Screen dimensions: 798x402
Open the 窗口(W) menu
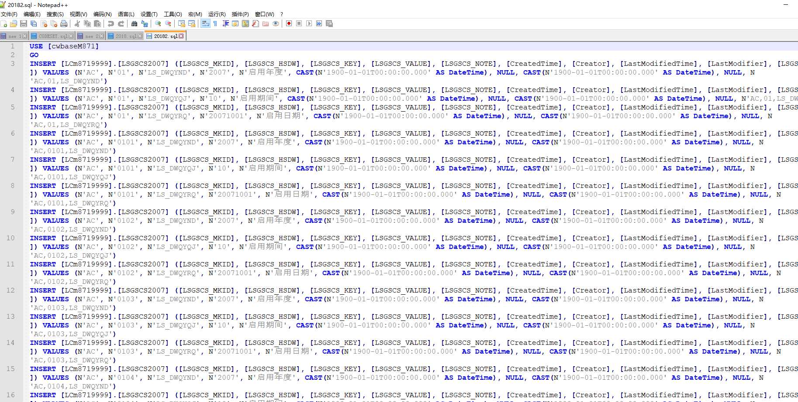[265, 14]
